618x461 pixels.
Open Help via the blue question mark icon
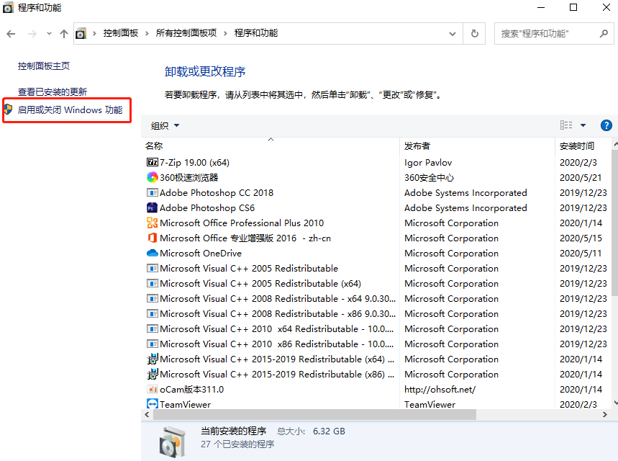coord(606,125)
